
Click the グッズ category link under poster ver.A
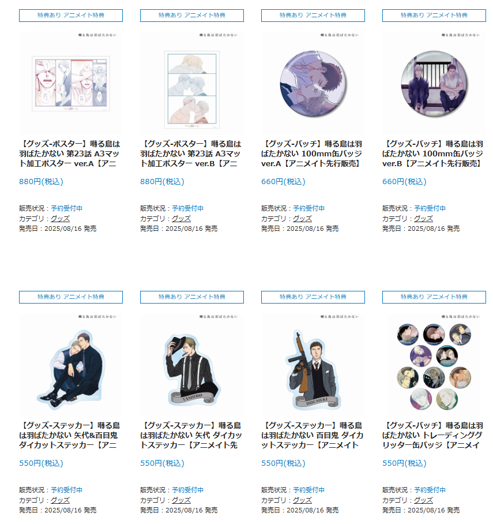tap(60, 219)
